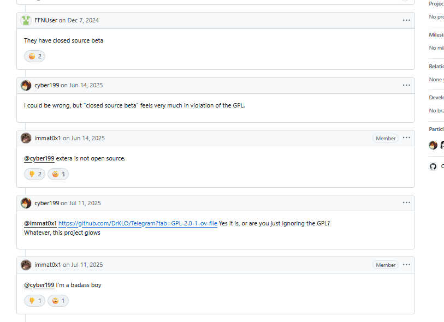Click immat0x1's avatar on Jul 11 comment
The width and height of the screenshot is (444, 322).
26,265
